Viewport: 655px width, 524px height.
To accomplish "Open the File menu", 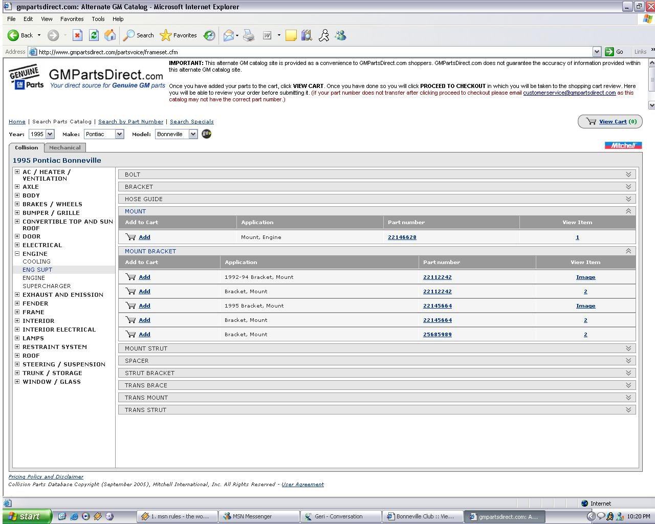I will tap(11, 19).
